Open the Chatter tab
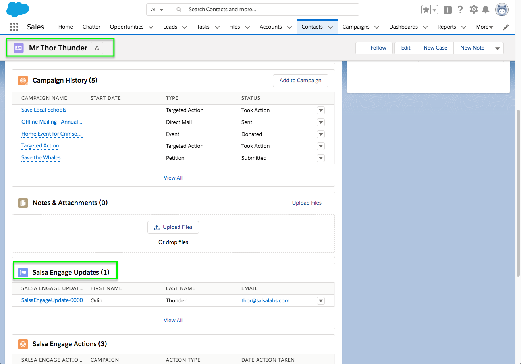The image size is (521, 364). point(91,27)
